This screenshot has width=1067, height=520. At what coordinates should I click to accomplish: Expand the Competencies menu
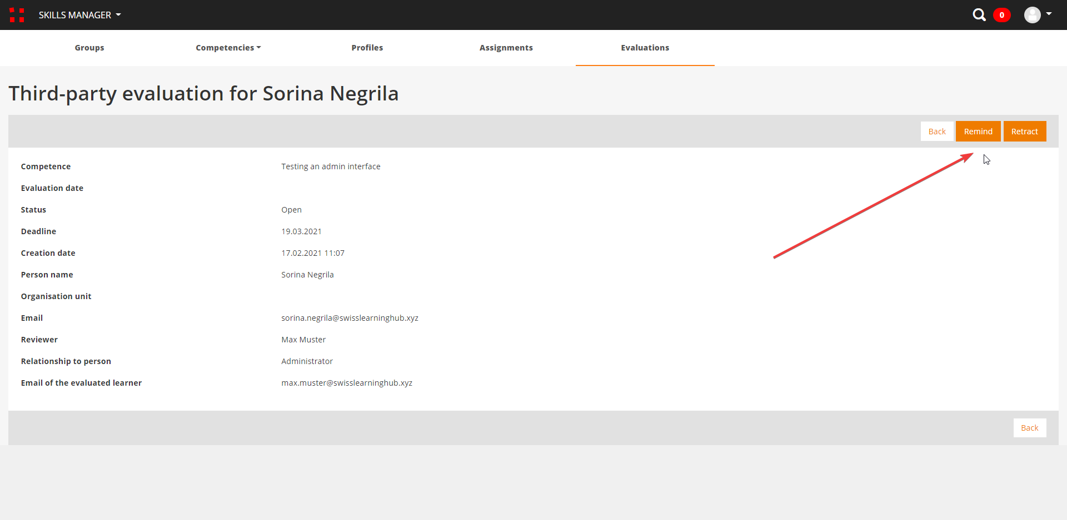tap(228, 48)
